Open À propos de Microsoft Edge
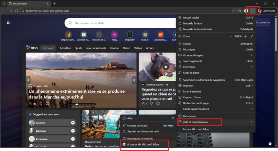Screen dimensions: 278x151 coord(148,144)
